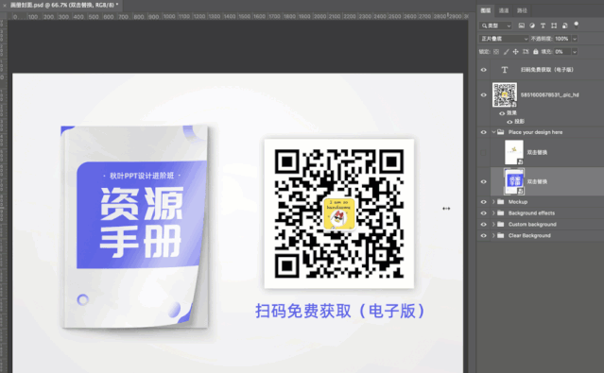
Task: Click the Background effects folder icon
Action: (500, 212)
